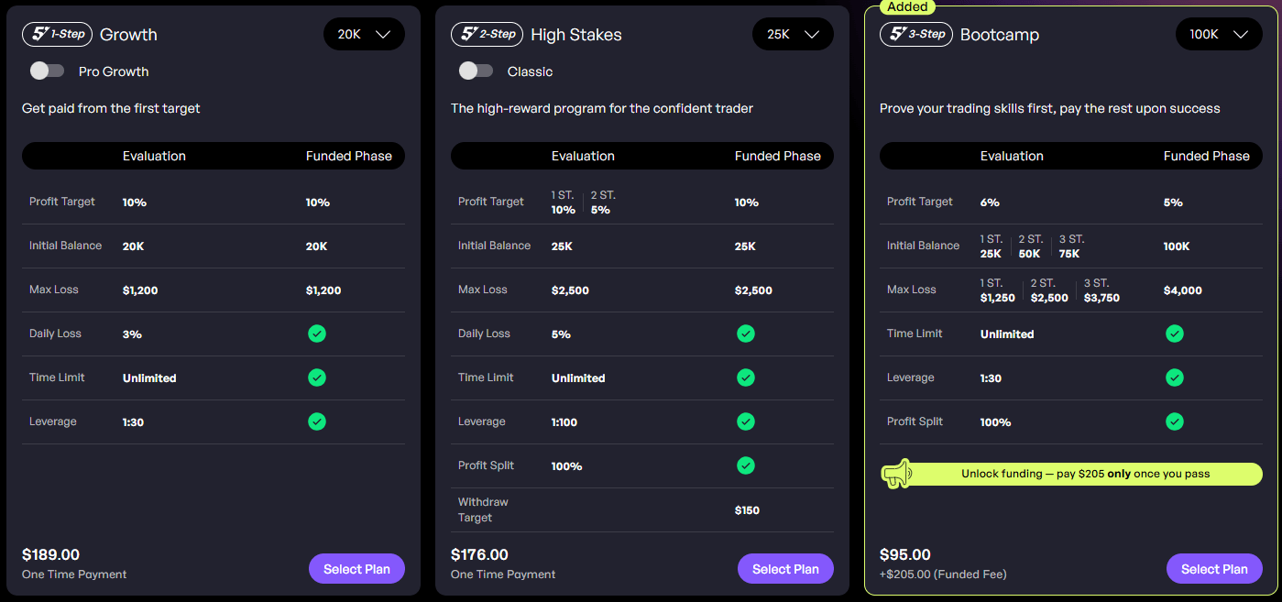Click Bootcamp Profit Split funded-phase green checkmark
1282x602 pixels.
coord(1175,421)
